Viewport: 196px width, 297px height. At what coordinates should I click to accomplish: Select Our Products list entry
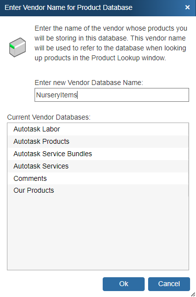[x=98, y=190]
